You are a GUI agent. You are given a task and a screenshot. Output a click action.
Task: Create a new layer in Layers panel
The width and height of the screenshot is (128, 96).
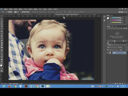click(x=122, y=84)
